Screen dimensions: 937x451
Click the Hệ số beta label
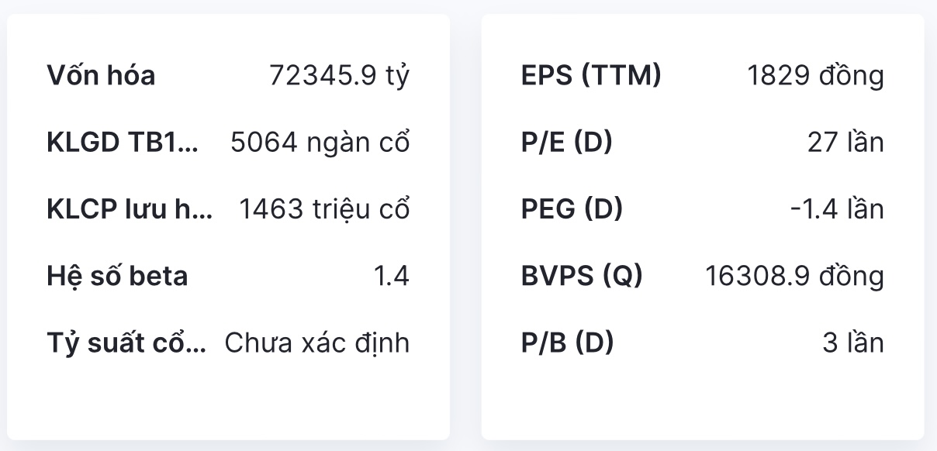(117, 276)
